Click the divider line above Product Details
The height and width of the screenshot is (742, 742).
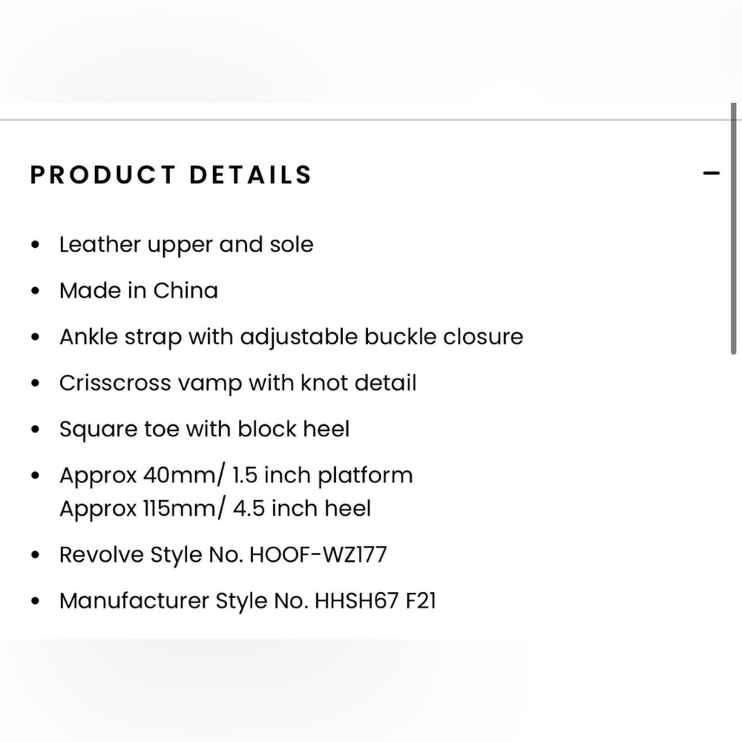click(362, 120)
